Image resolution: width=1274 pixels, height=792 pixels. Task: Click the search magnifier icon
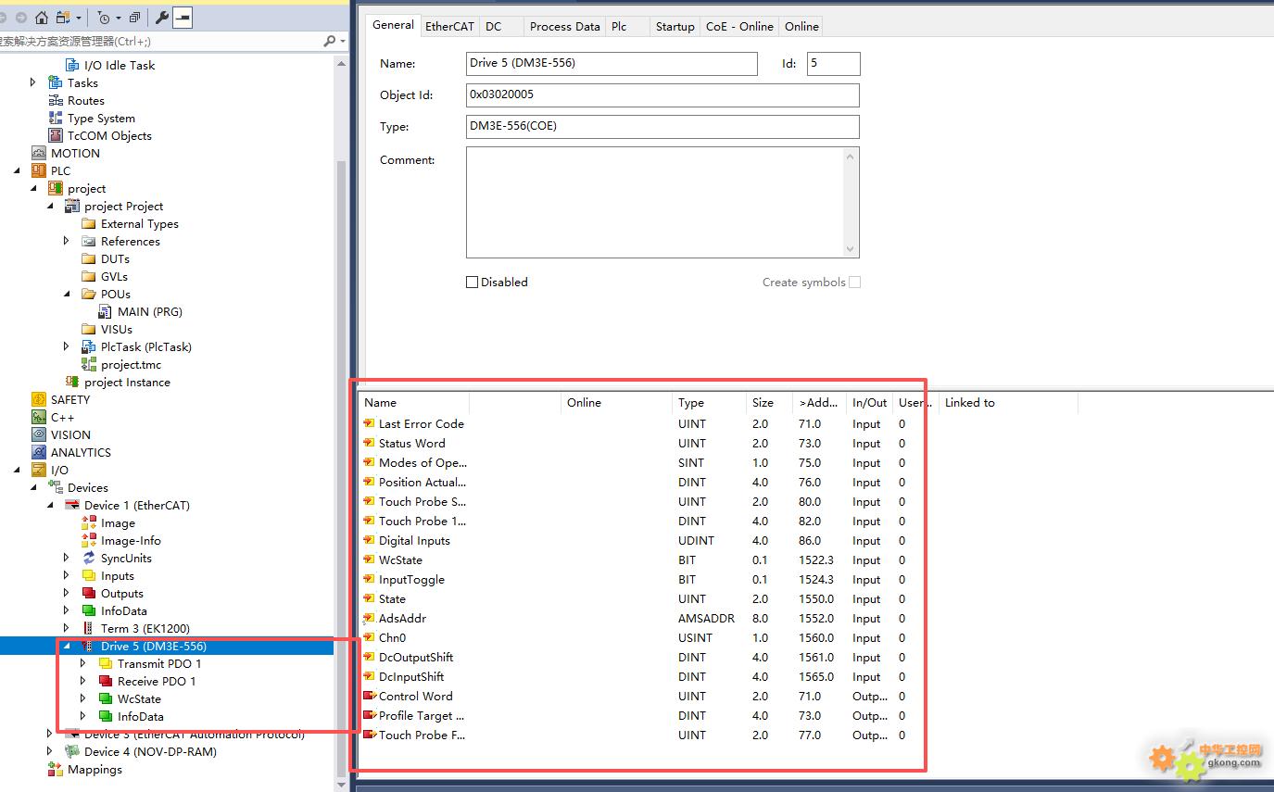[329, 41]
